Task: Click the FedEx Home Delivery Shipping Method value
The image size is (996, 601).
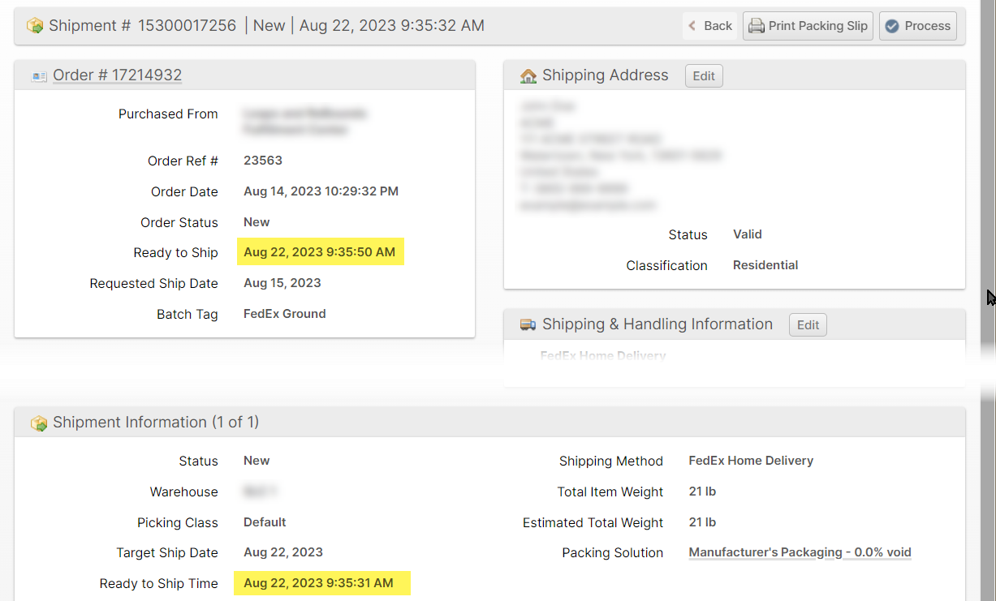Action: (x=751, y=461)
